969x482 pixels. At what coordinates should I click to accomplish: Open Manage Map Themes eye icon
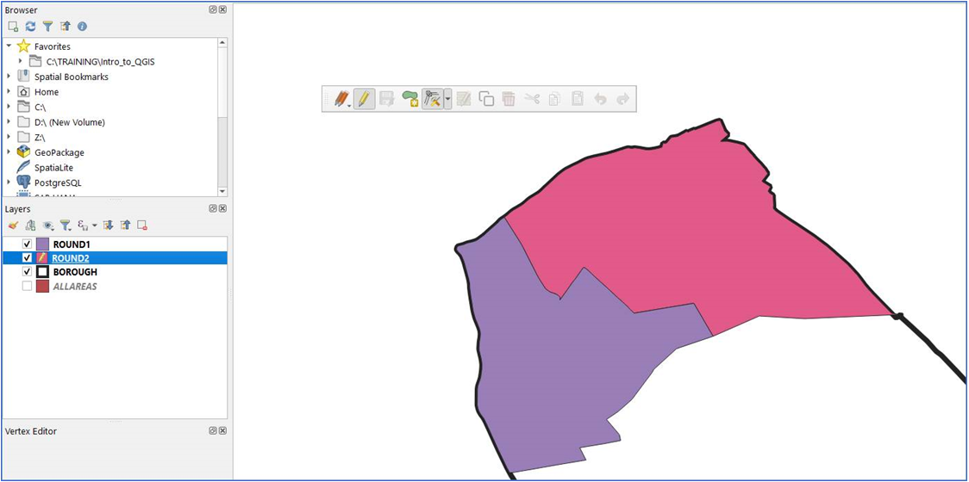(x=48, y=226)
